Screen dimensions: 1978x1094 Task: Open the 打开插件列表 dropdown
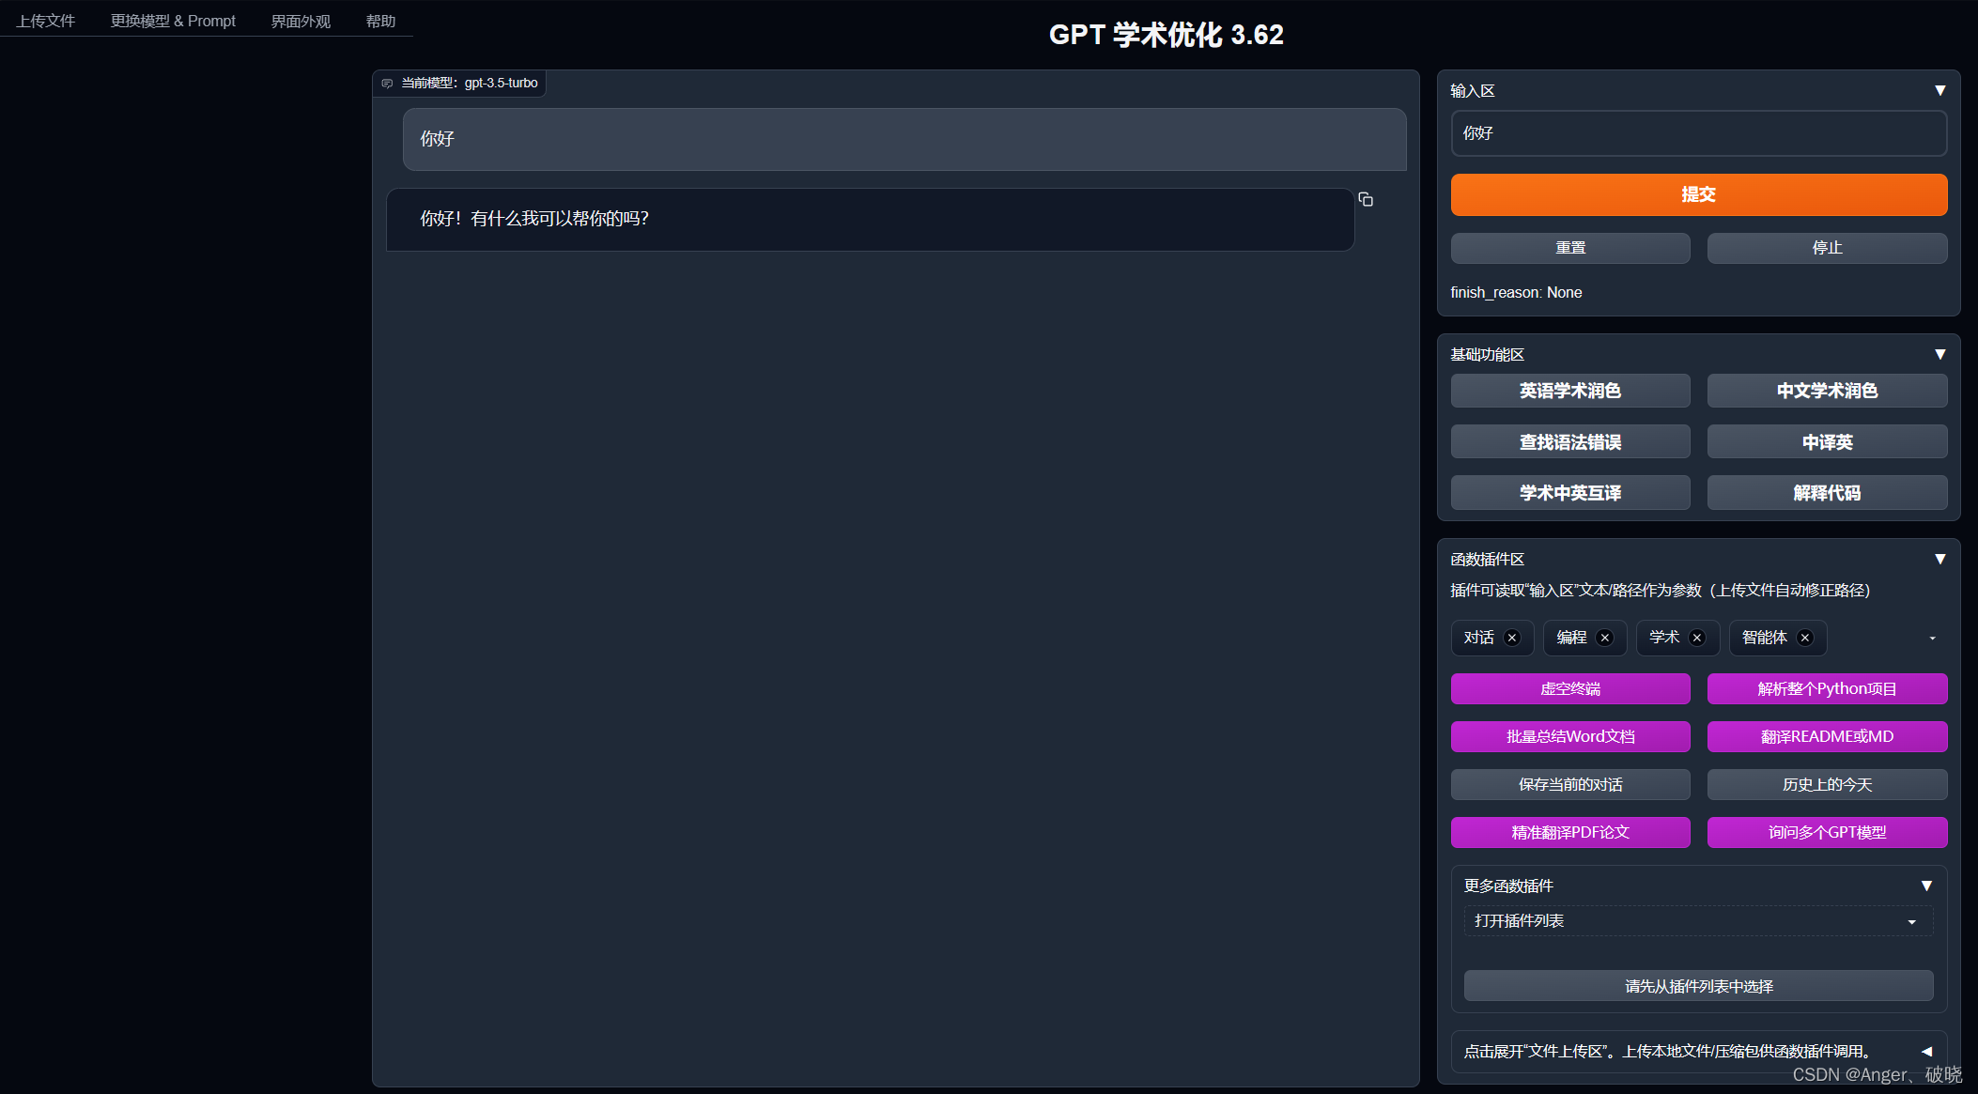tap(1696, 921)
